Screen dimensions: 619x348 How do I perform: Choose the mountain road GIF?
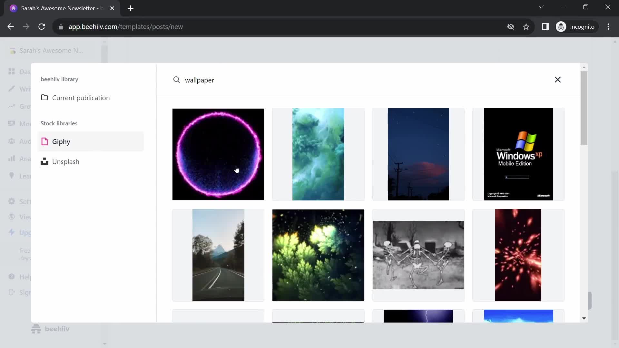(218, 255)
